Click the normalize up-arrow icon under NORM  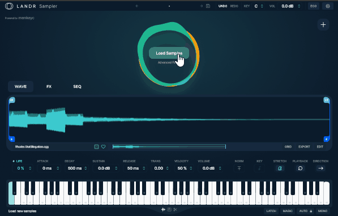(239, 168)
